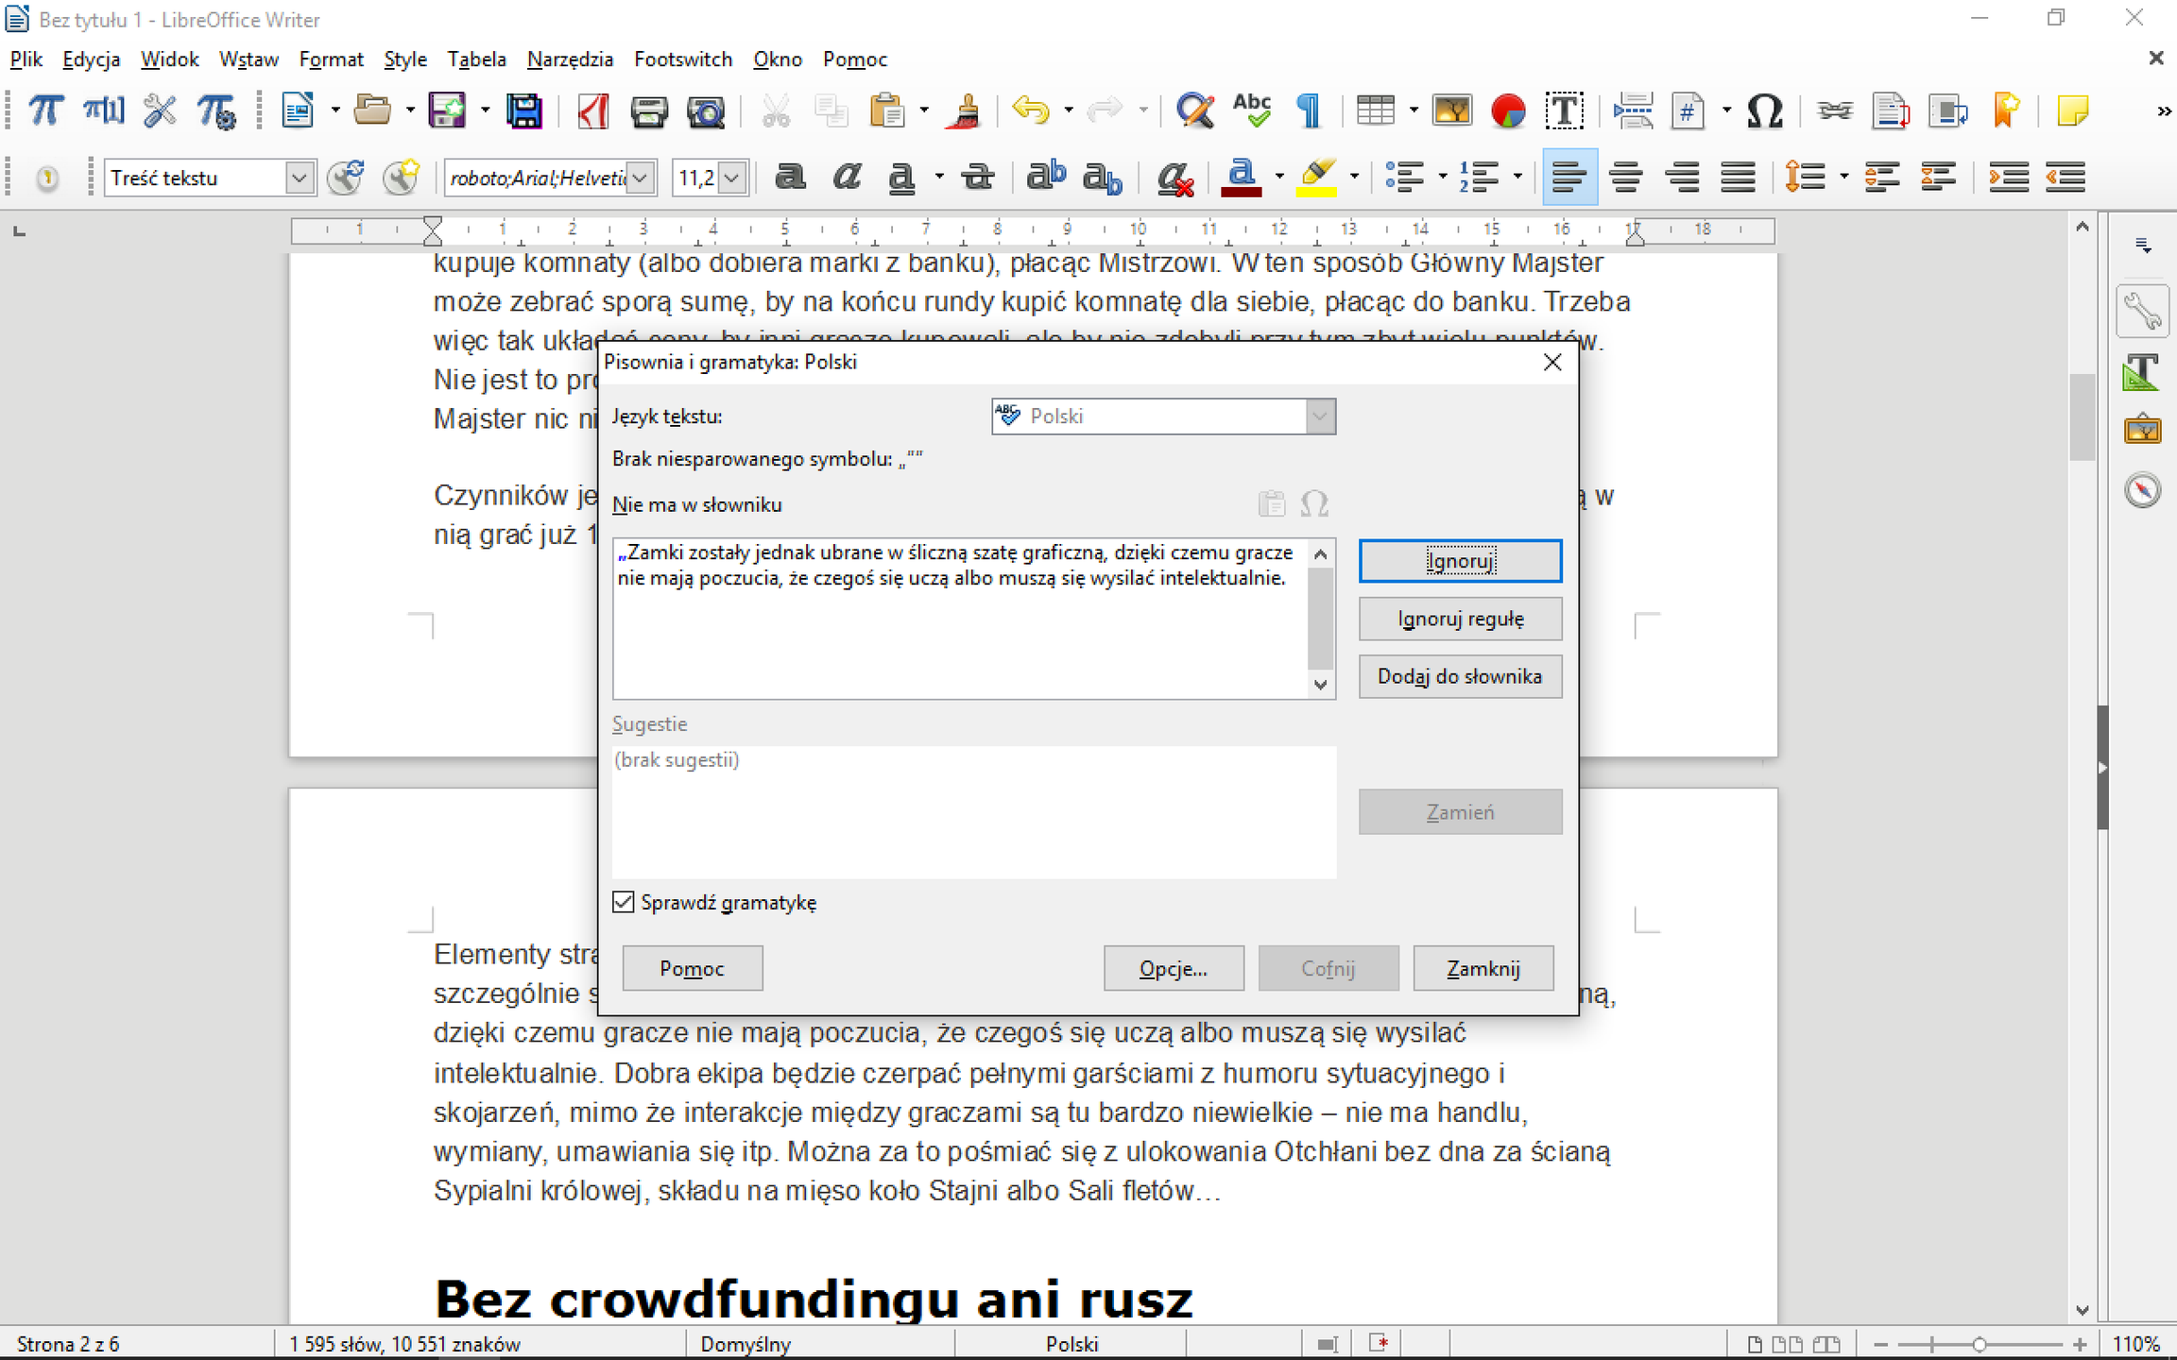The height and width of the screenshot is (1360, 2177).
Task: Open the Plik menu
Action: click(26, 59)
